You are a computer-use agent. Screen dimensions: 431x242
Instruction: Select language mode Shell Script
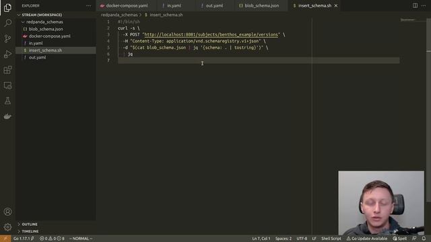pyautogui.click(x=331, y=239)
